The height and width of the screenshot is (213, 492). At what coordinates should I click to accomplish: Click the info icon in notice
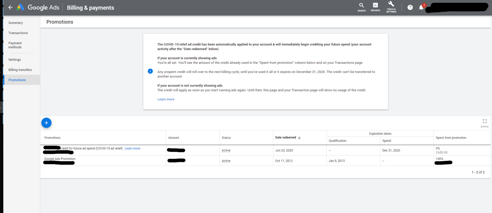coord(150,71)
